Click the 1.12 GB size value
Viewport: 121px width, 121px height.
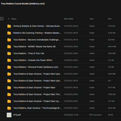(x=111, y=60)
